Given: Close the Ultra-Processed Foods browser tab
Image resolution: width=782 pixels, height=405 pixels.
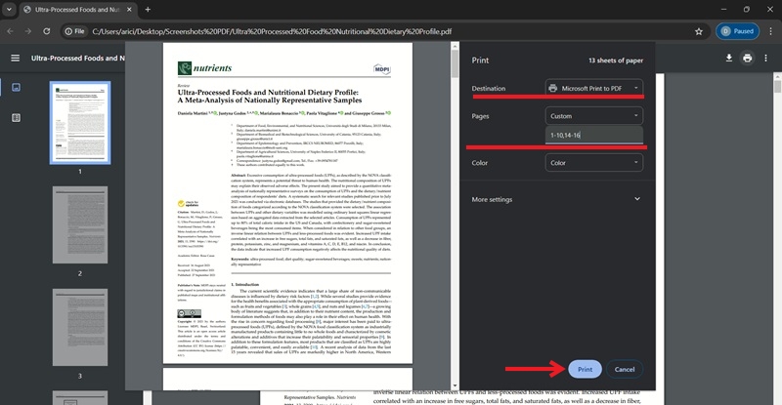Looking at the screenshot, I should tap(129, 10).
